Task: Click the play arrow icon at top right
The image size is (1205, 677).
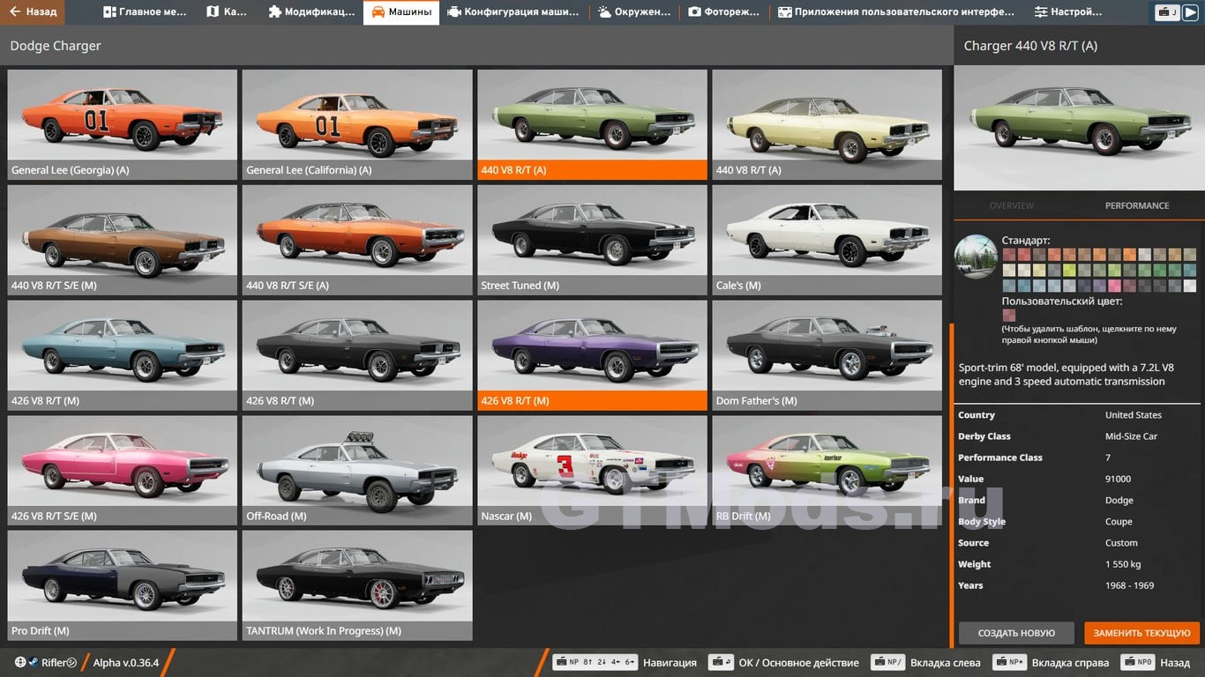Action: click(1190, 12)
